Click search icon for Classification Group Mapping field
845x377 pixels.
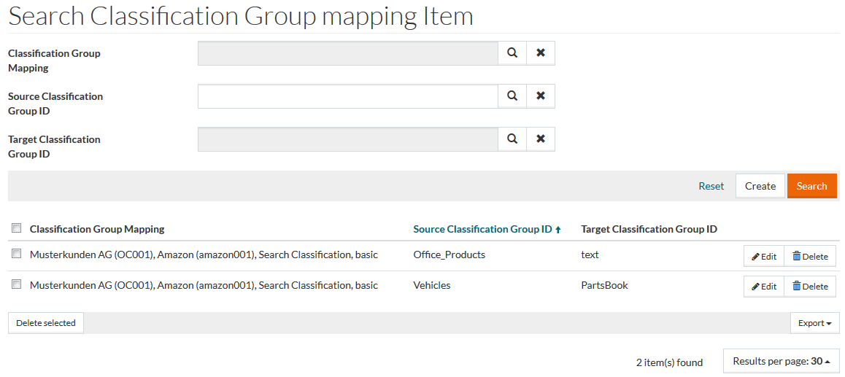tap(512, 53)
